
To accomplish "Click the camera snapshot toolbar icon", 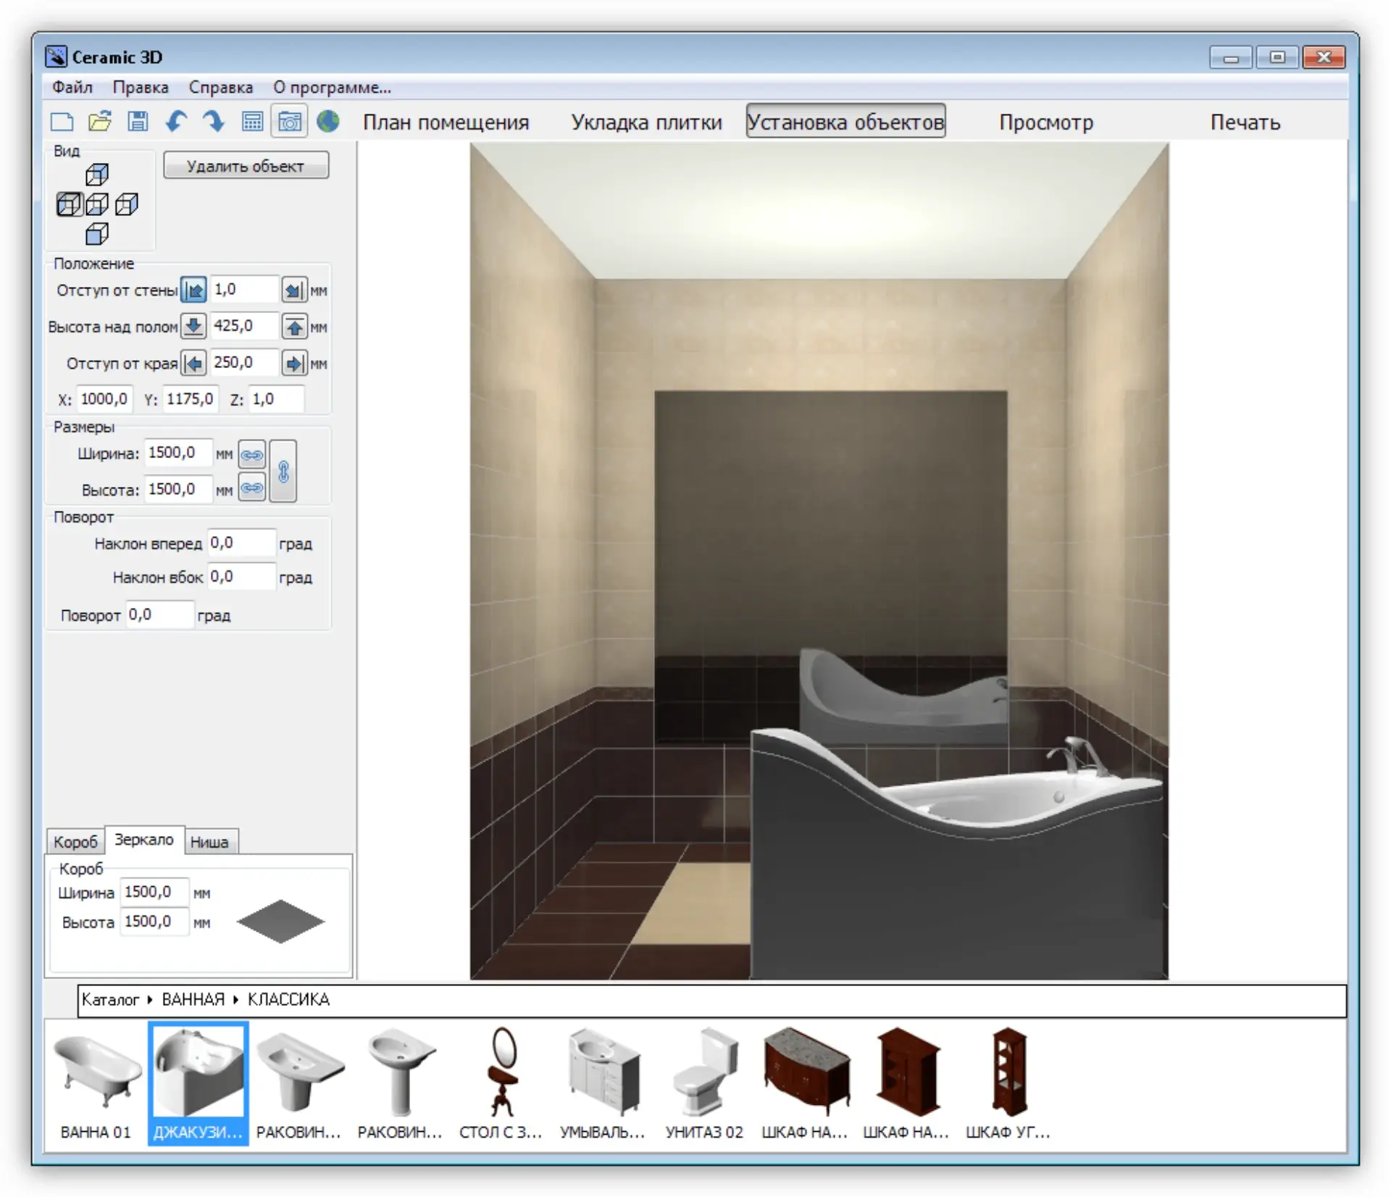I will pos(290,121).
